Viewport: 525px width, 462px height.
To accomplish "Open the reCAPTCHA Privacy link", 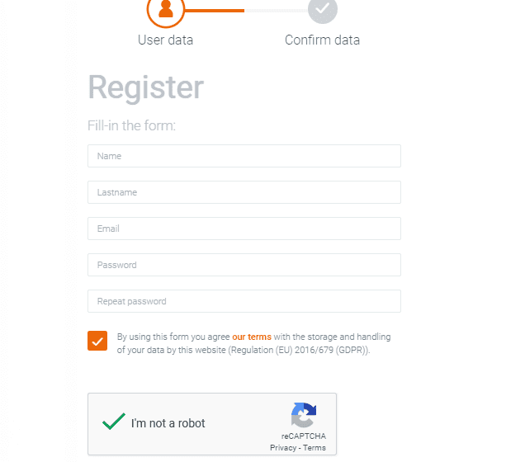I will 282,448.
